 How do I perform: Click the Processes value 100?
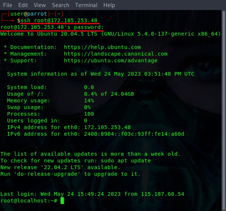[x=89, y=114]
